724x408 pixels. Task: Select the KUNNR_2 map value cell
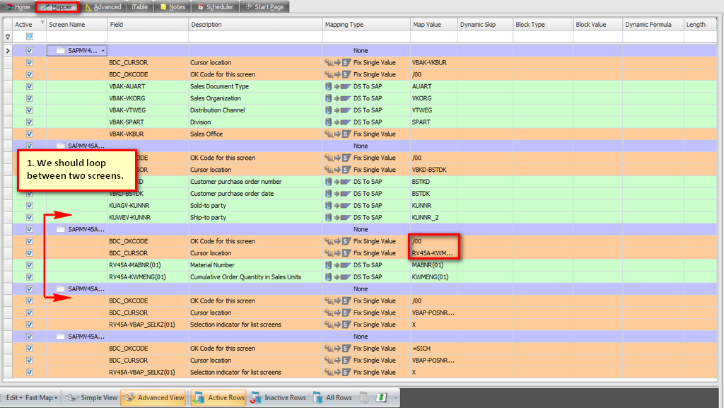point(433,217)
